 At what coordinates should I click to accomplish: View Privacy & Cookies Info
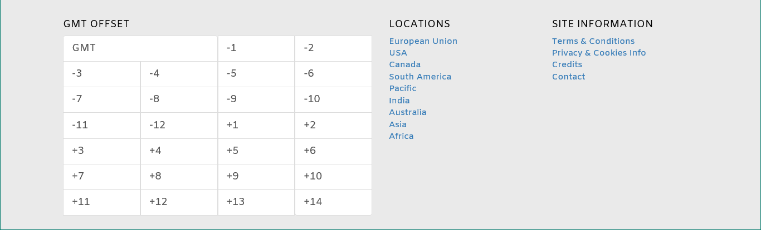coord(599,53)
